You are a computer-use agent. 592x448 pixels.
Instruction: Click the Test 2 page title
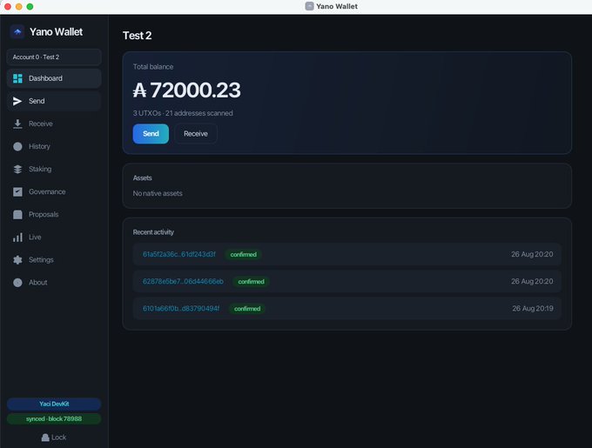click(x=137, y=36)
